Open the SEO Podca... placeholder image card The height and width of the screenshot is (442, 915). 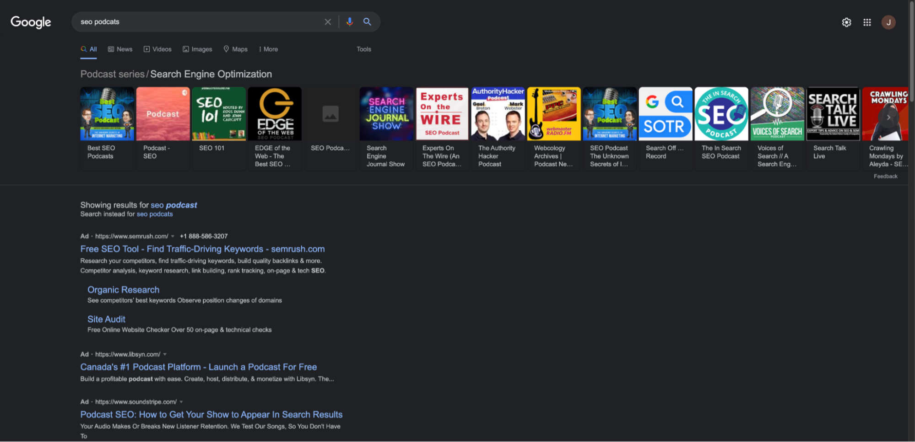(330, 128)
